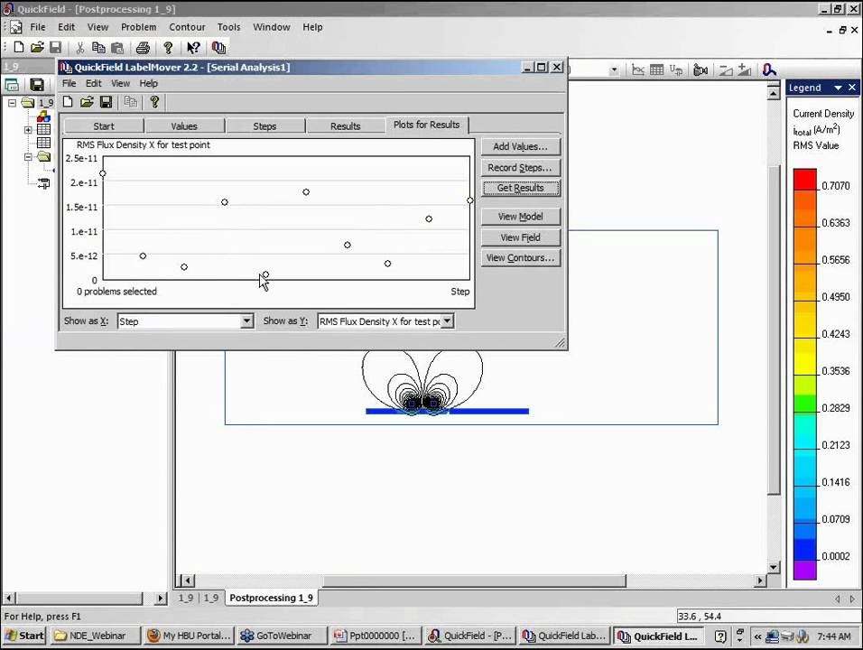
Task: Open the Edit menu in LabelMover
Action: tap(94, 83)
